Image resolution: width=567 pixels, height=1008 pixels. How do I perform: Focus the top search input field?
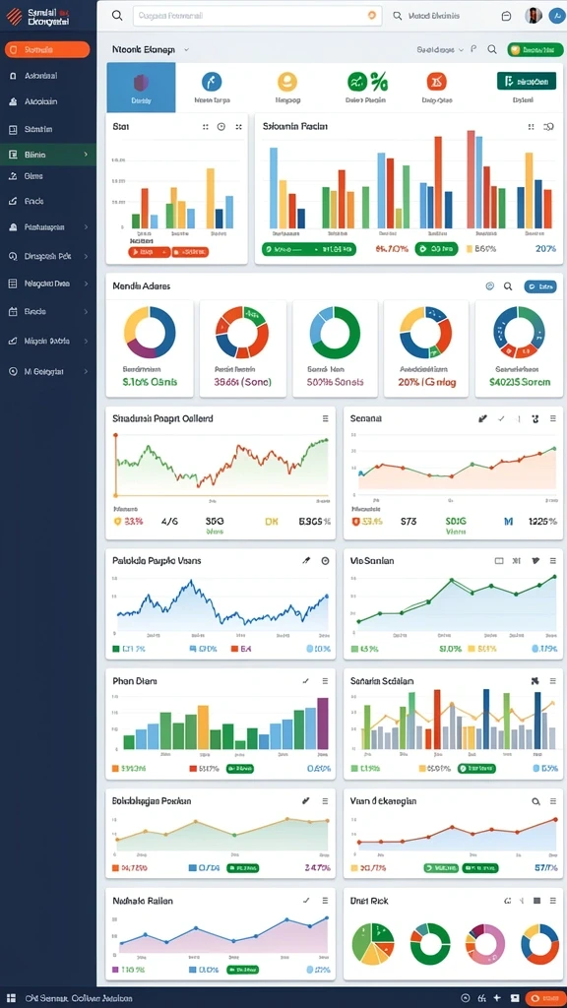click(257, 16)
